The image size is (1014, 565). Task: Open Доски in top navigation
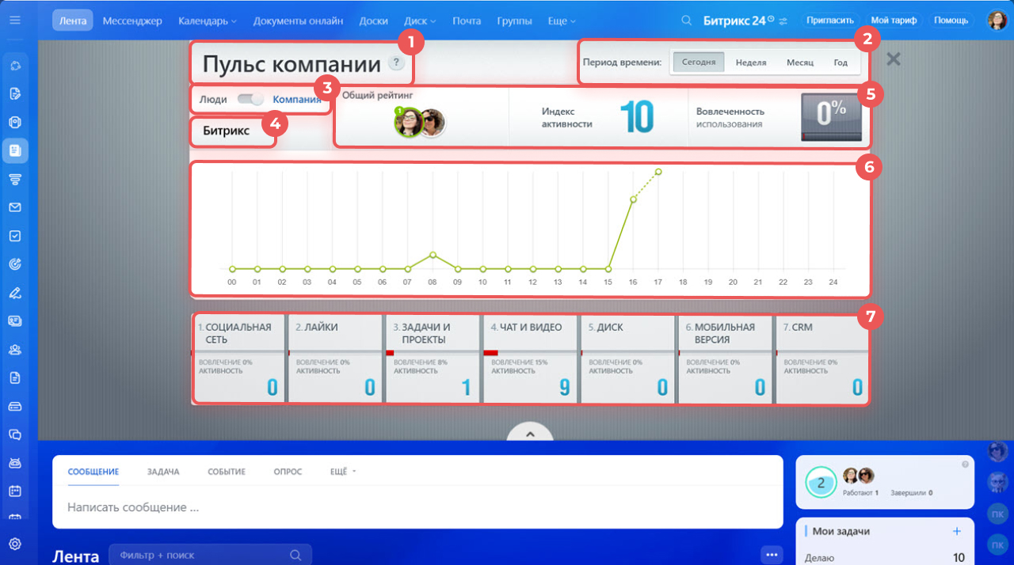[373, 21]
